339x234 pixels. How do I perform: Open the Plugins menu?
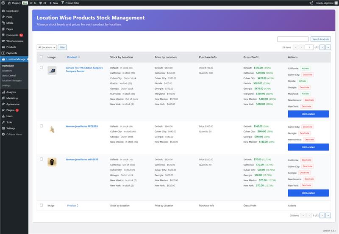(x=10, y=110)
